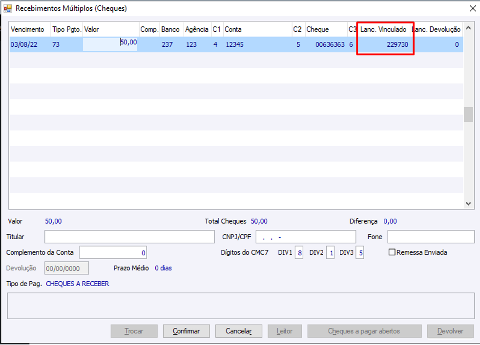Click the Prazo Médio value 0 dias
Screen dimensions: 480x345
point(163,268)
